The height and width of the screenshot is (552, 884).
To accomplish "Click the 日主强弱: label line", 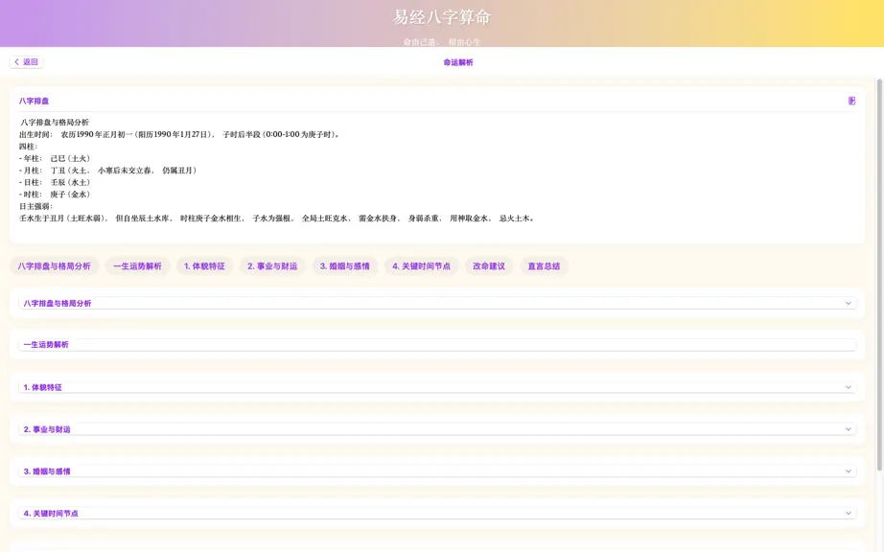I will pos(36,206).
